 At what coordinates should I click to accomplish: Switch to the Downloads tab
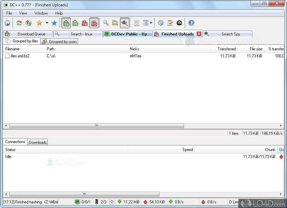point(38,142)
